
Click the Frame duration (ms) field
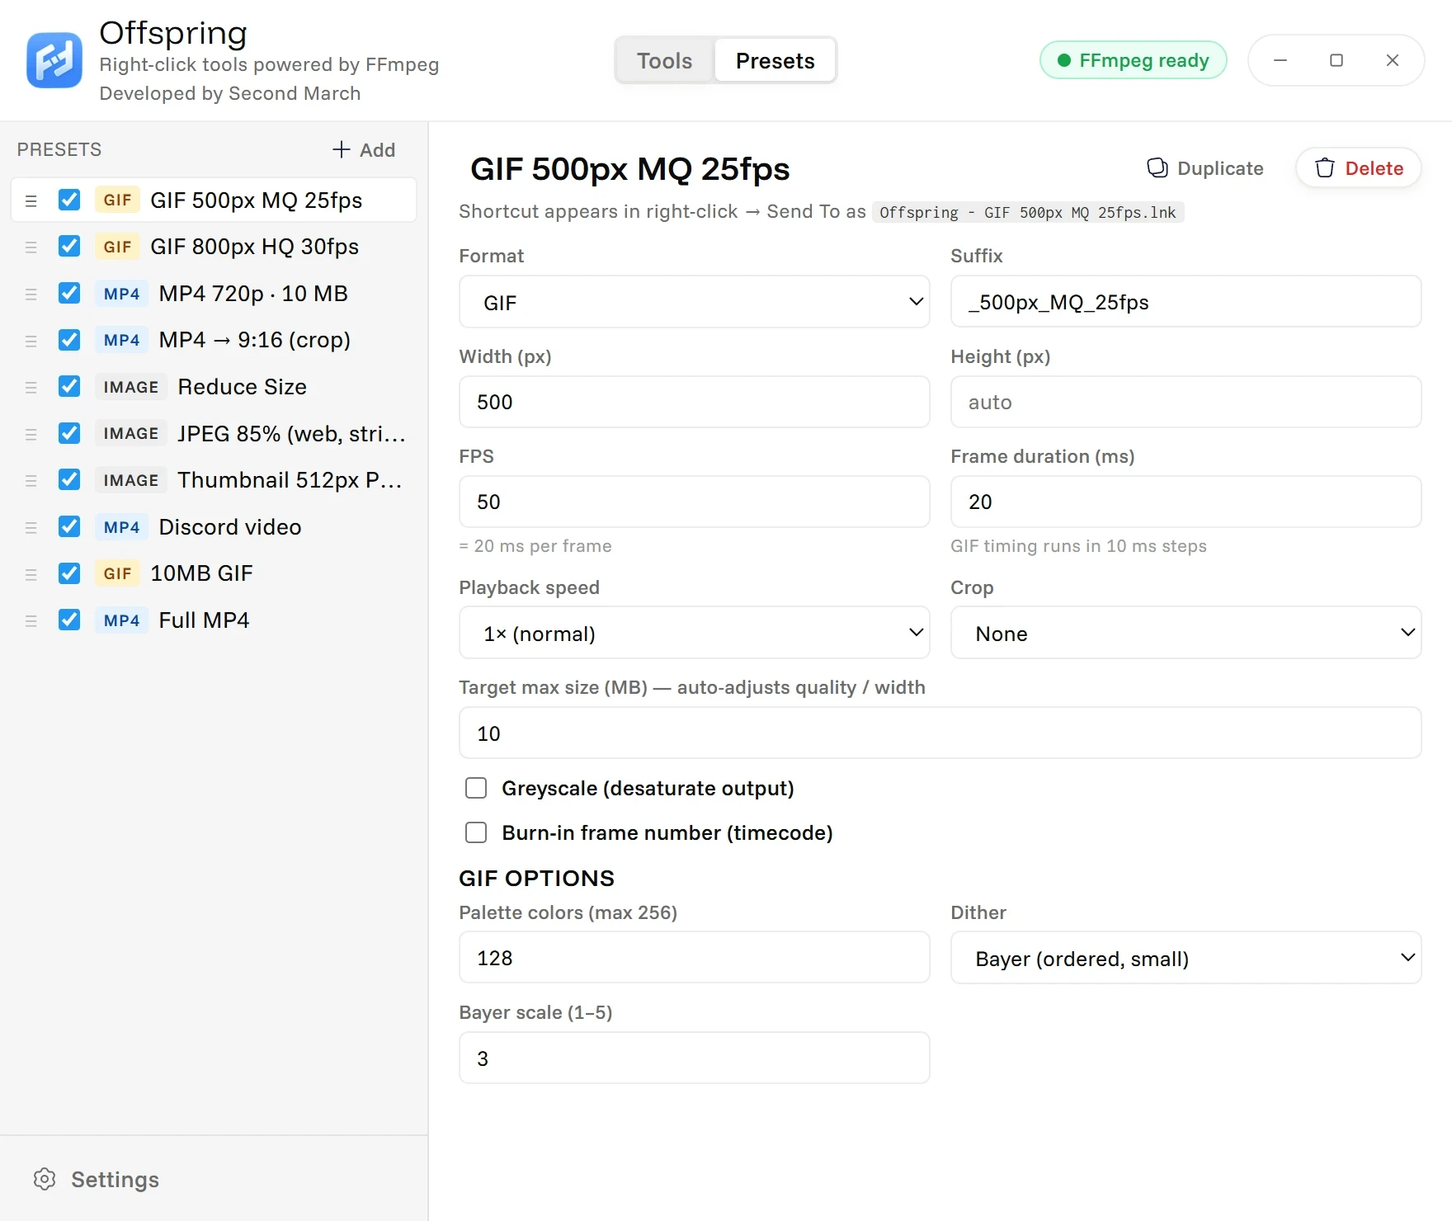1186,502
